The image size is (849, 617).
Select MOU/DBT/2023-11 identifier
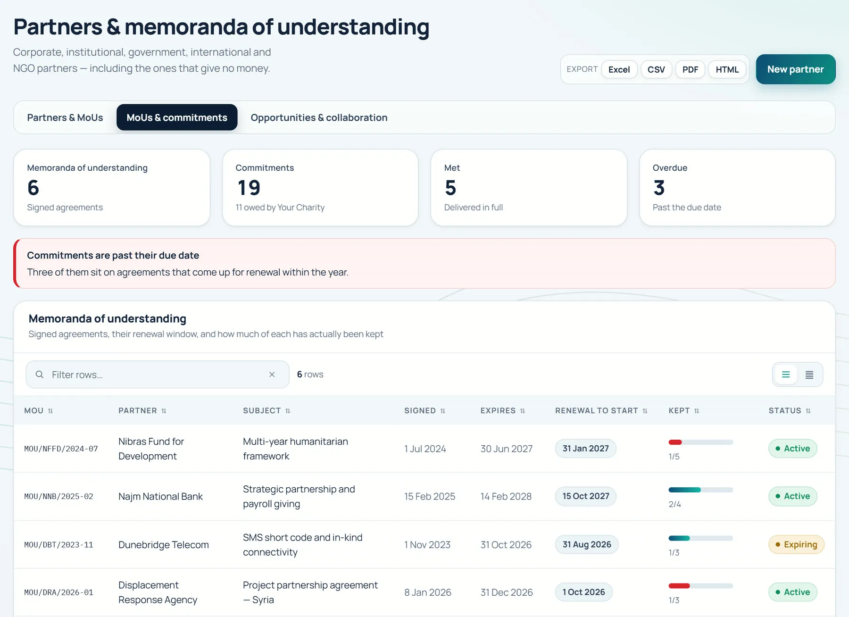pos(58,545)
